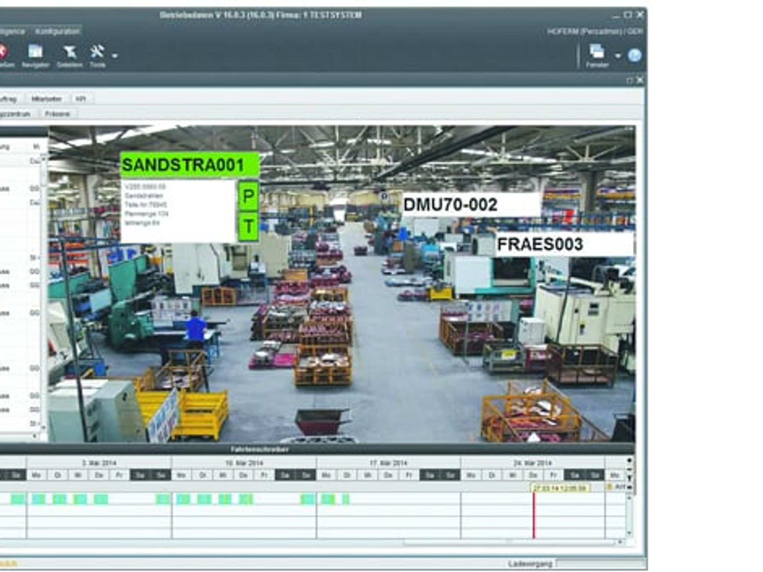Image resolution: width=763 pixels, height=572 pixels.
Task: Click the timeline date tooltip 27.03.14
Action: [x=560, y=488]
